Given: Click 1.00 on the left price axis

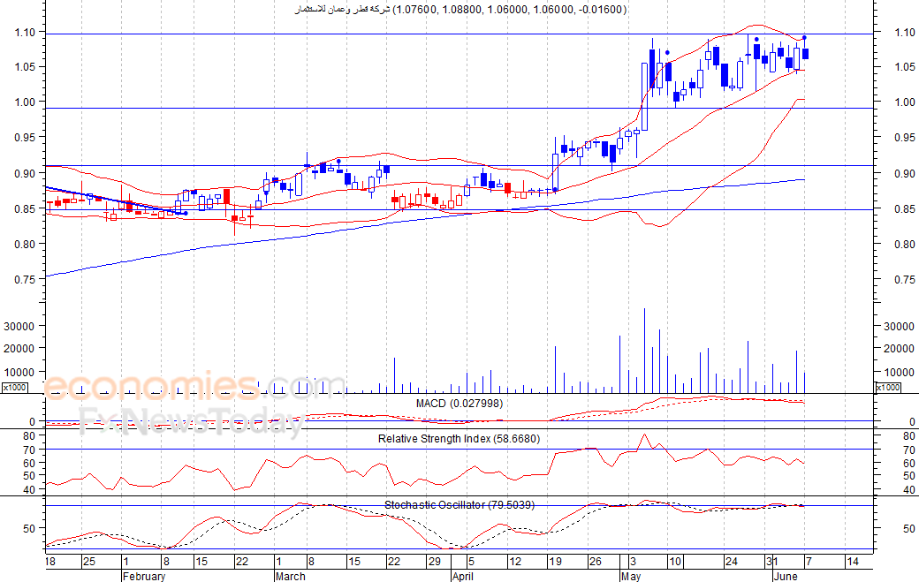Looking at the screenshot, I should (26, 102).
